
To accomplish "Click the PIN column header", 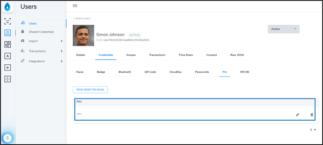I will tap(79, 101).
